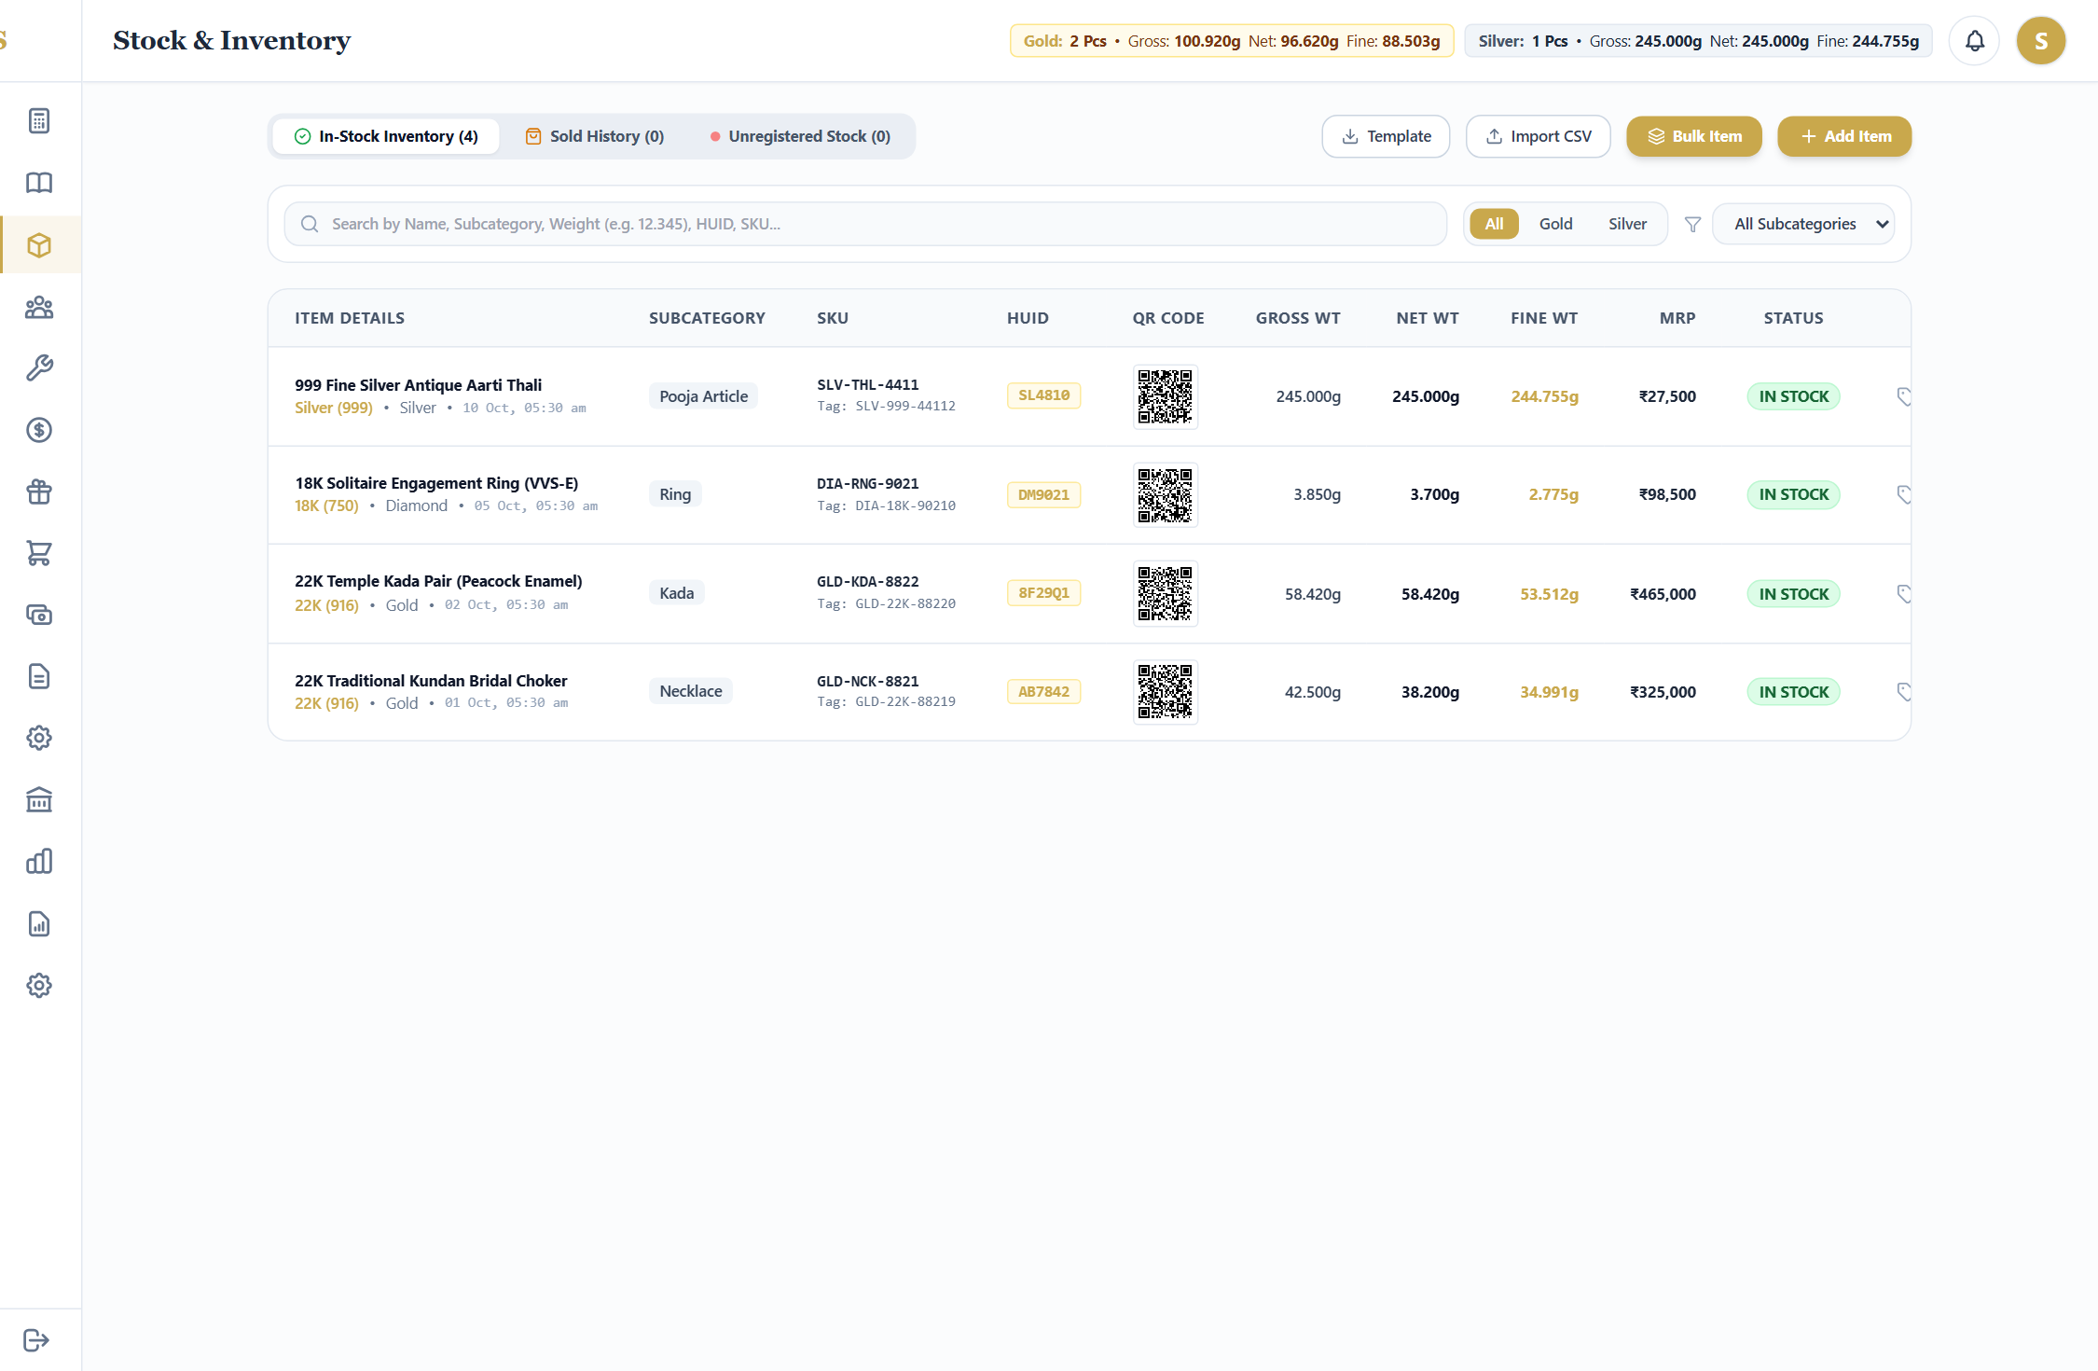
Task: Open the dollar coin sidebar icon
Action: click(39, 430)
